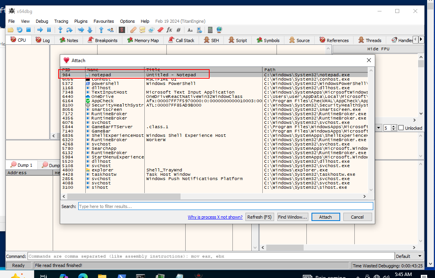Increment the spinner showing 5

(393, 127)
